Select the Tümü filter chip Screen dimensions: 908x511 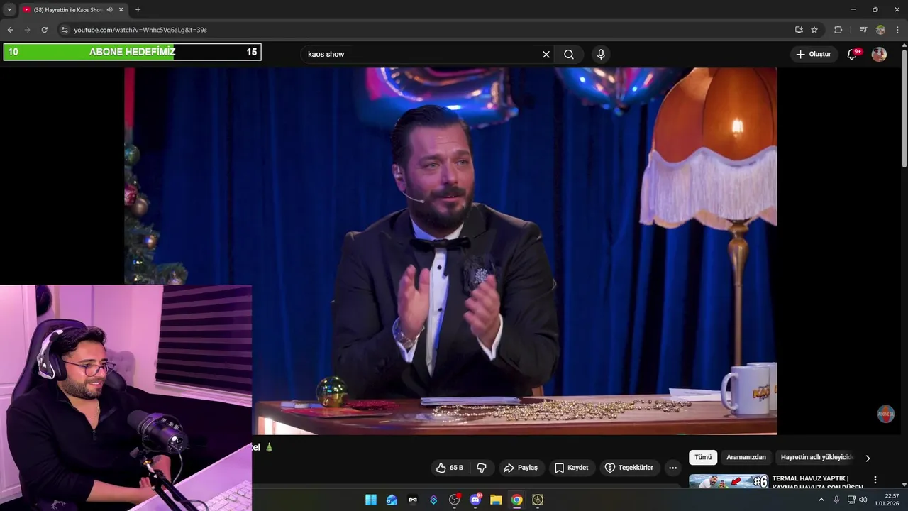pyautogui.click(x=703, y=457)
